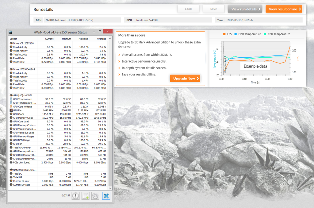This screenshot has height=208, width=314.
Task: Click the GPU Temperature thermometer icon
Action: pyautogui.click(x=11, y=99)
